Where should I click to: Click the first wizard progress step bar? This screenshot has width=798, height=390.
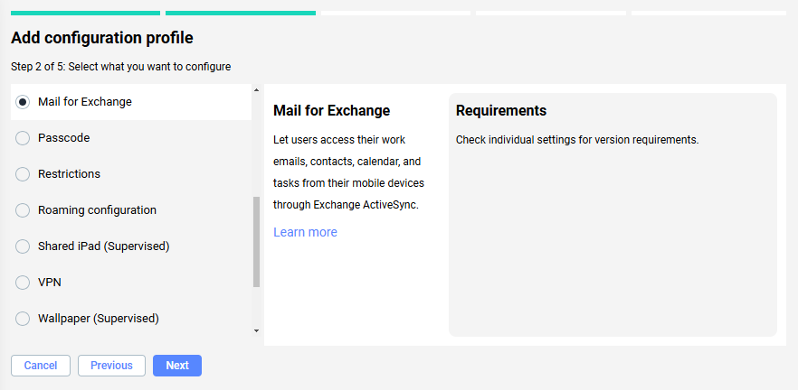pyautogui.click(x=85, y=14)
